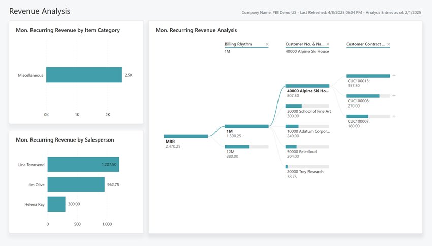Select the 50000 Relecloud node bar
The width and height of the screenshot is (432, 246).
(x=307, y=147)
